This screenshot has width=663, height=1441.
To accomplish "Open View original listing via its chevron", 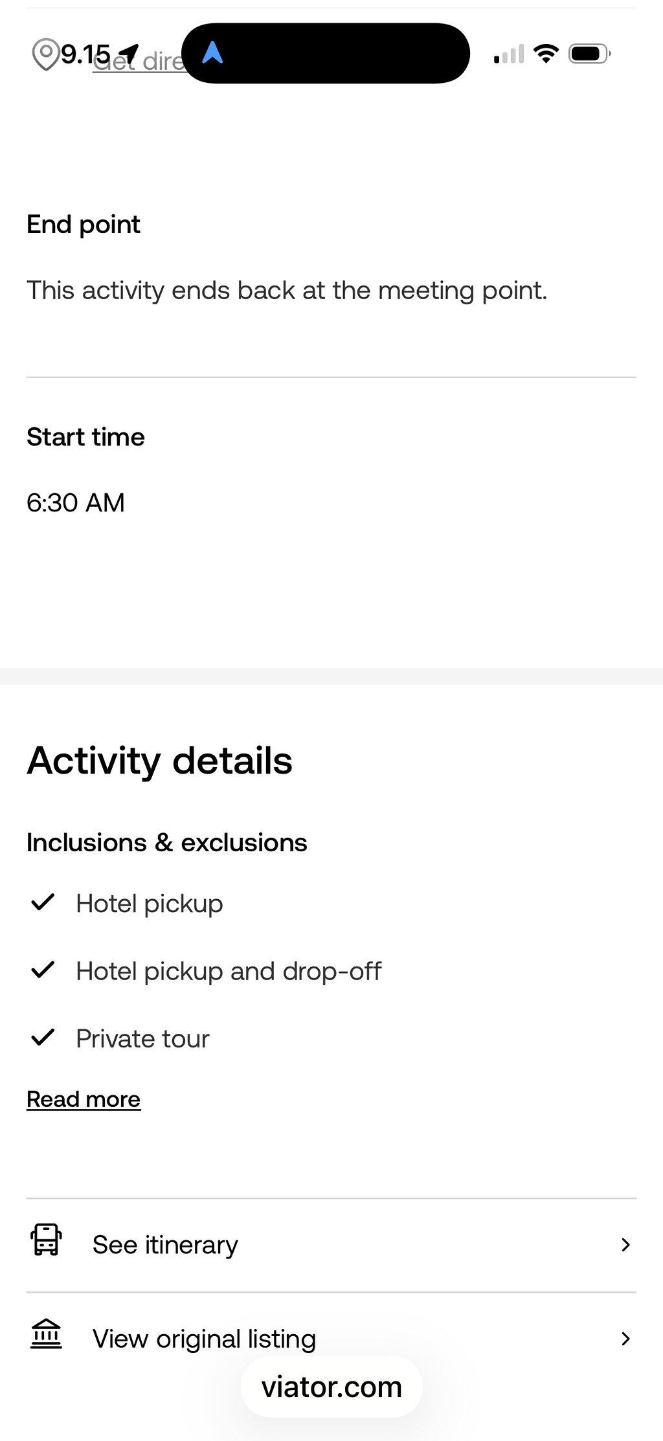I will (625, 1339).
